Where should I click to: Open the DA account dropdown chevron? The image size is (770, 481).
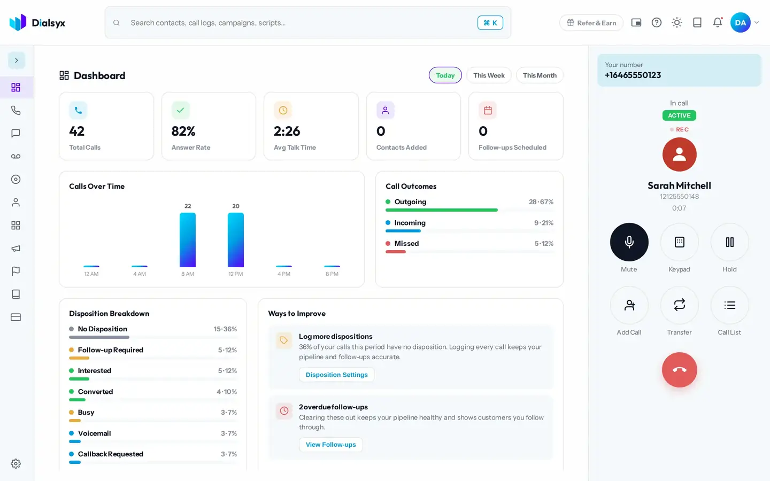coord(756,22)
